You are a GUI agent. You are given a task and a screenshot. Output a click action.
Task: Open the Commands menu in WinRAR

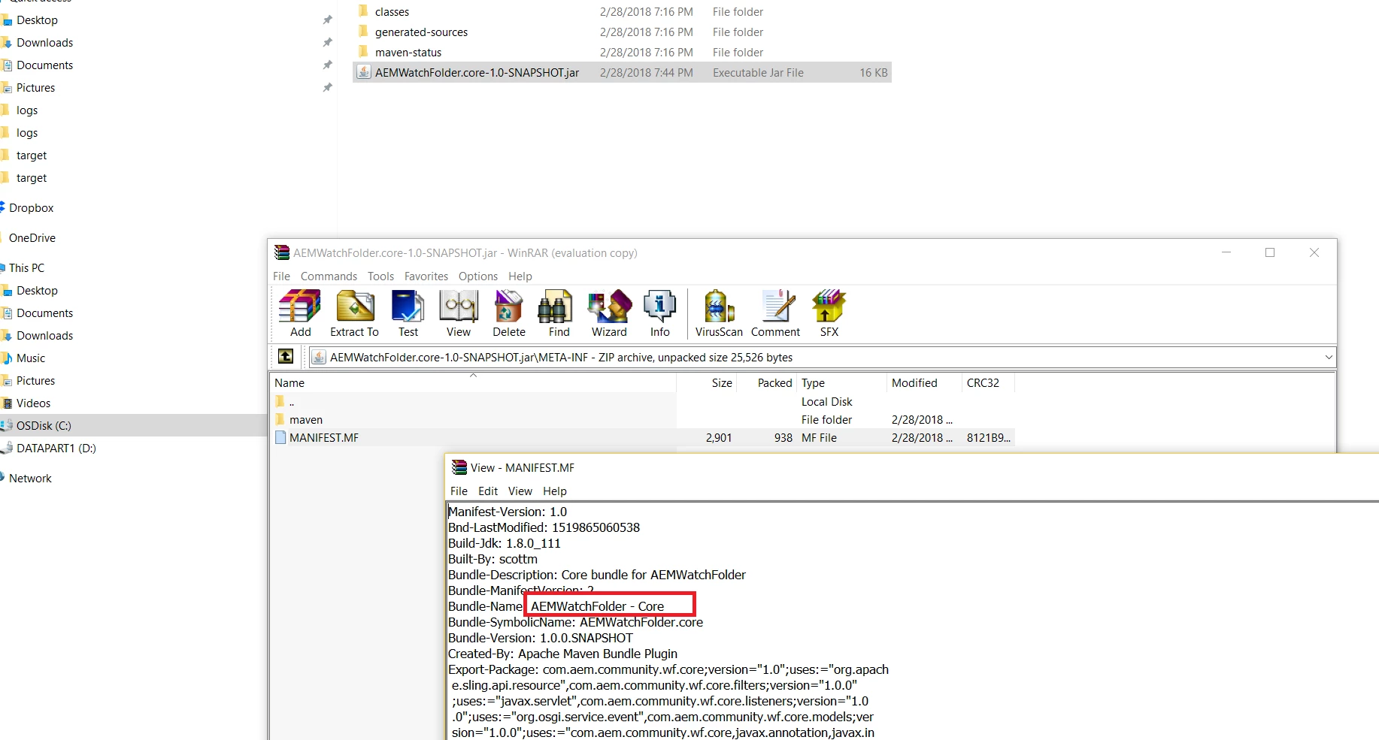click(329, 276)
